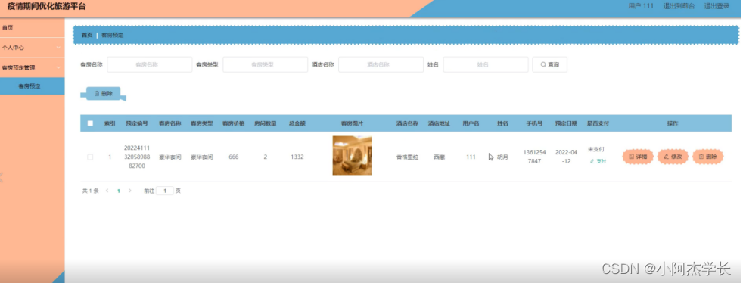This screenshot has width=743, height=283.
Task: Tick the checkbox for booking row 1
Action: tap(90, 157)
